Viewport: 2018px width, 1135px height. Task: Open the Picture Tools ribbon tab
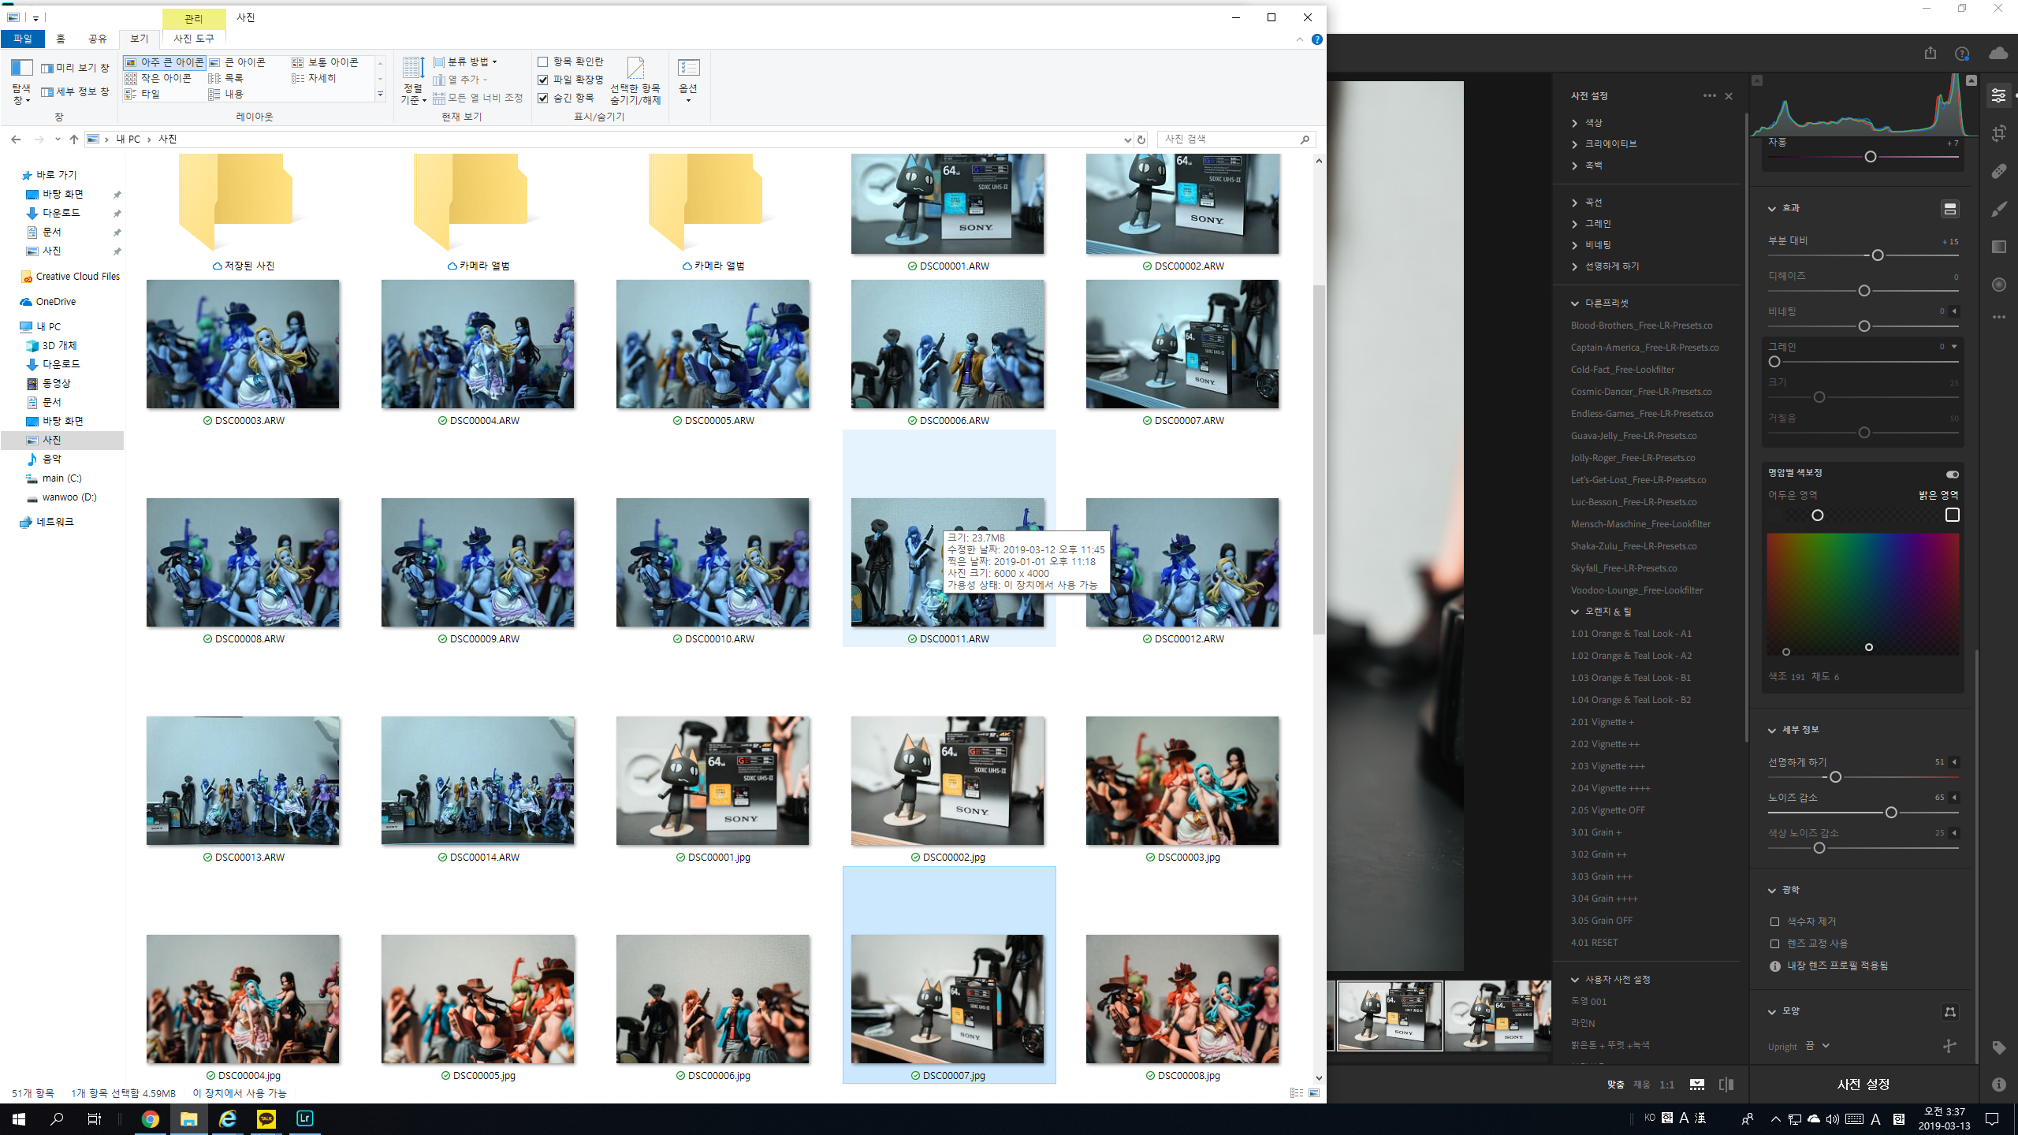tap(194, 39)
